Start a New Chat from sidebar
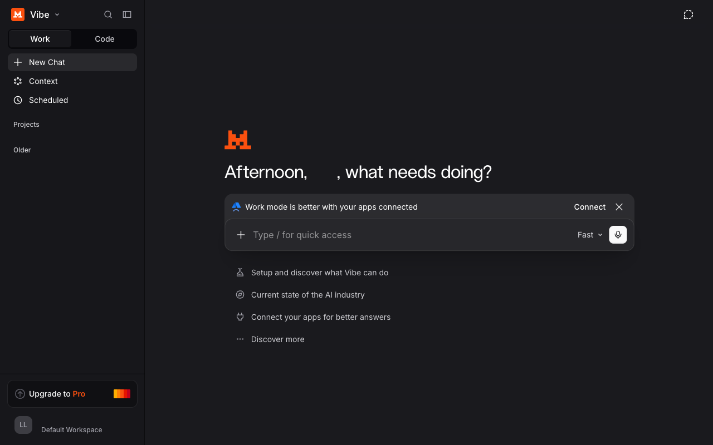 tap(72, 62)
